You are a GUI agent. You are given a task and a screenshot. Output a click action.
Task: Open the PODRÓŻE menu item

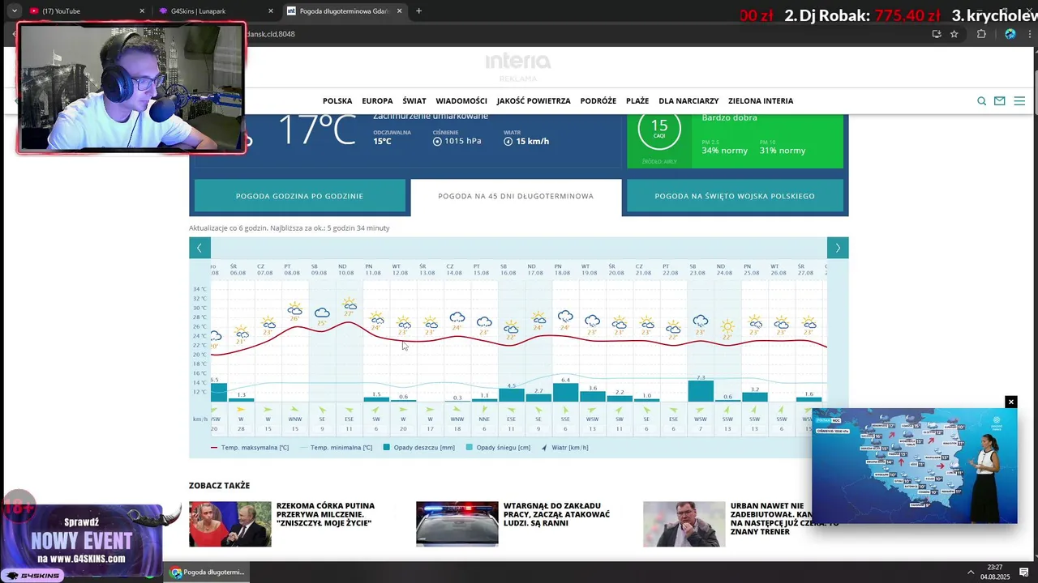coord(598,101)
